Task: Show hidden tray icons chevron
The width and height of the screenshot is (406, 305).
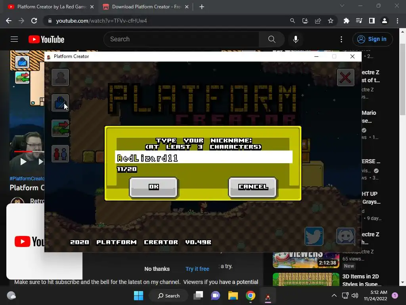Action: coord(334,295)
